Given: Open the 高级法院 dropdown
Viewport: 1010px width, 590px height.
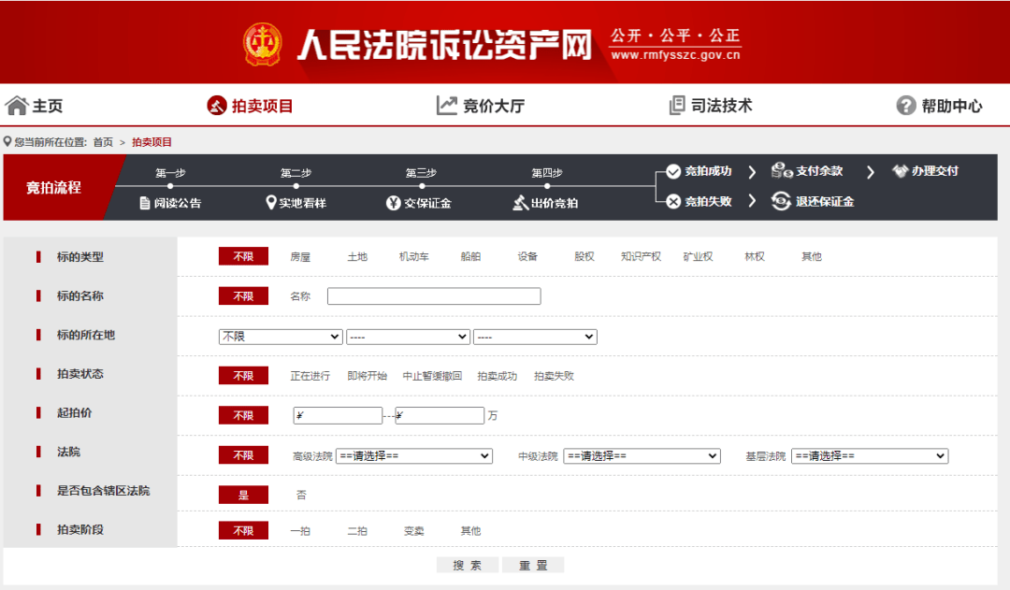Looking at the screenshot, I should (x=414, y=455).
